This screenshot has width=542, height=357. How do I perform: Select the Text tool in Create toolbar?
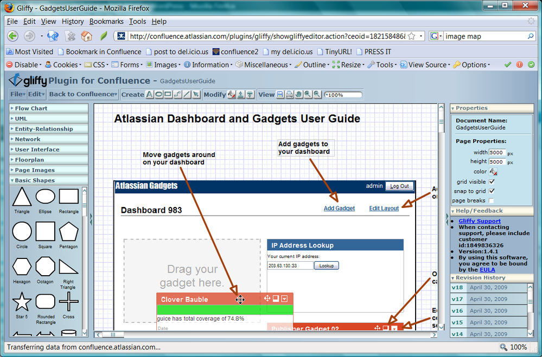(150, 94)
